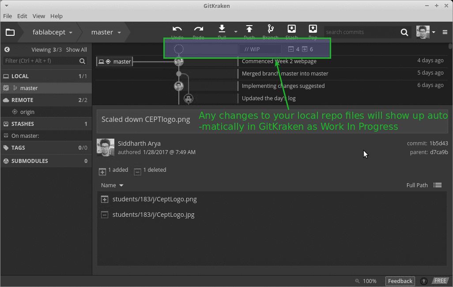Open the added file CeptLogo.png

click(155, 200)
